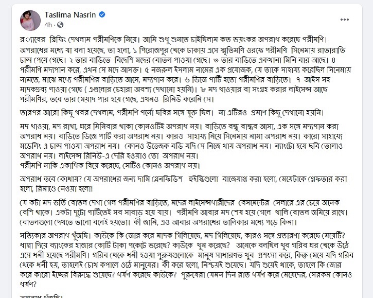
Task: Click the globe public-audience icon
Action: [60, 25]
